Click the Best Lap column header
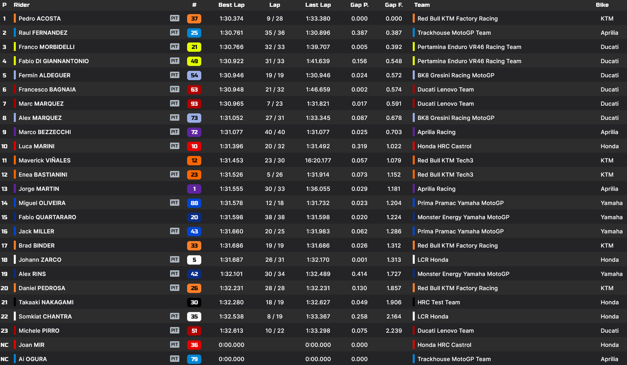 point(231,5)
